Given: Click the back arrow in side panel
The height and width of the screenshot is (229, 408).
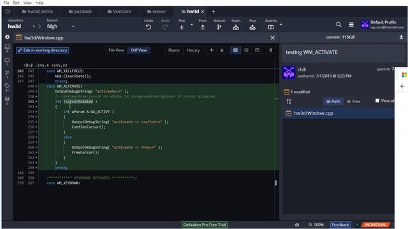Looking at the screenshot, I should pyautogui.click(x=402, y=86).
